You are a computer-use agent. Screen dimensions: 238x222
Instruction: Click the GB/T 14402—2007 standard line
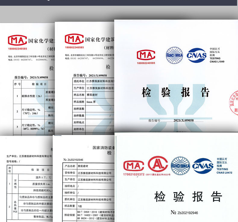[x=96, y=215]
